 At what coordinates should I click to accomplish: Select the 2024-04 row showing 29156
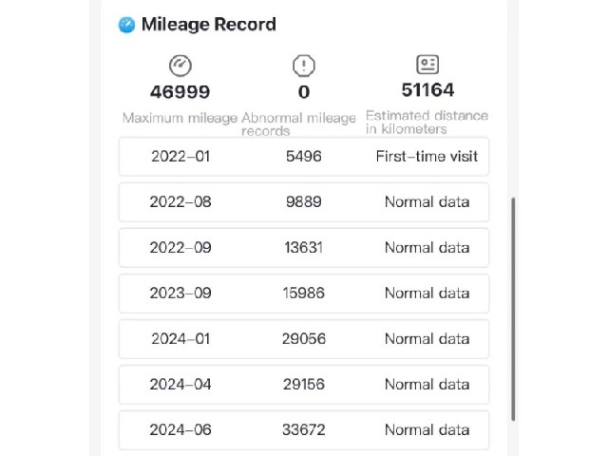[x=304, y=385]
